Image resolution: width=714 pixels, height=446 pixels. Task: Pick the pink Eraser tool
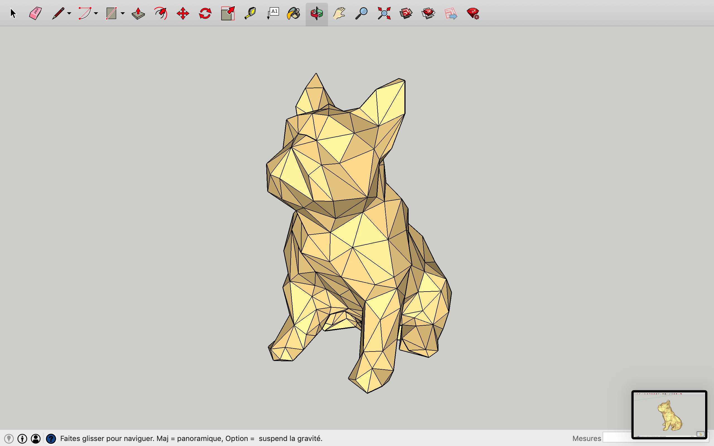(35, 13)
